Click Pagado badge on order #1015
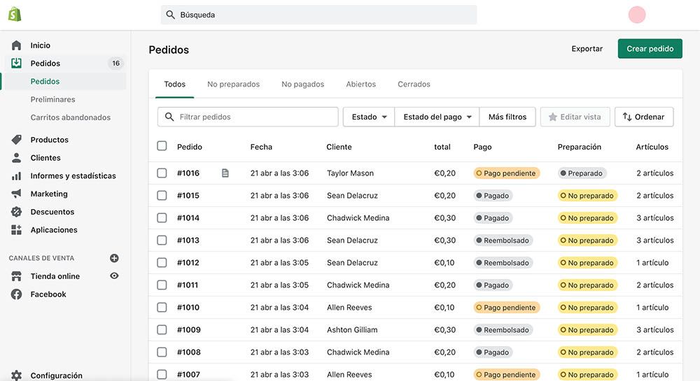 pyautogui.click(x=493, y=196)
